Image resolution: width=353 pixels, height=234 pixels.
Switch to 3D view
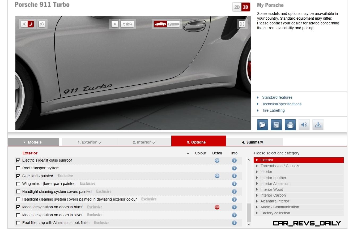[x=245, y=7]
